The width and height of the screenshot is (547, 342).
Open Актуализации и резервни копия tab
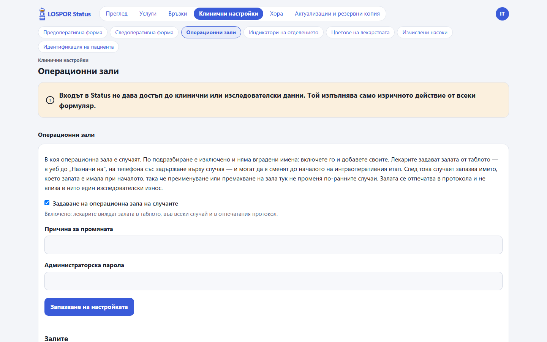[x=337, y=14]
